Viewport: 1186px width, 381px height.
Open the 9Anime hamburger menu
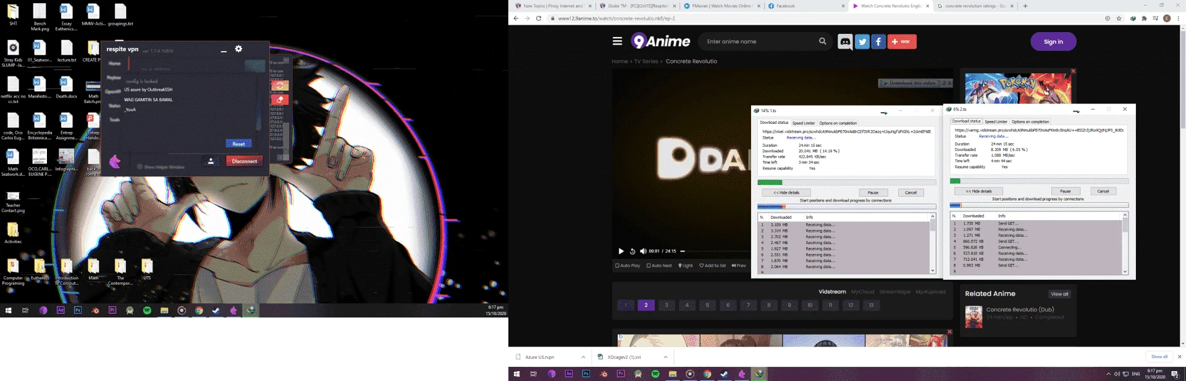click(617, 41)
